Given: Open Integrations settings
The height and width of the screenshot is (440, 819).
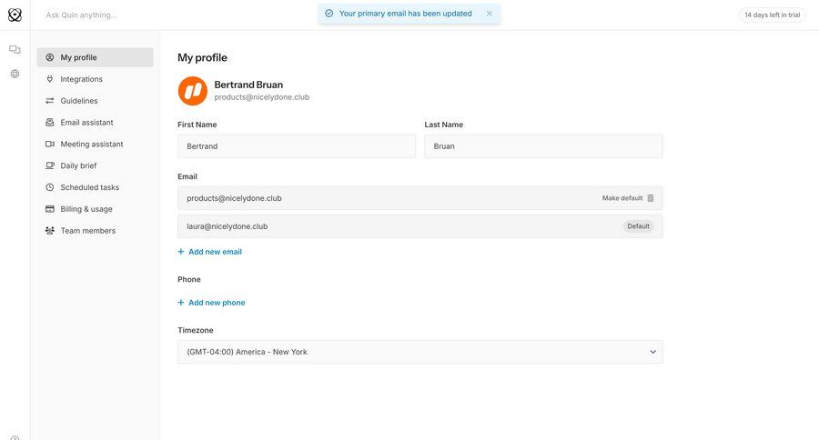Looking at the screenshot, I should coord(81,79).
